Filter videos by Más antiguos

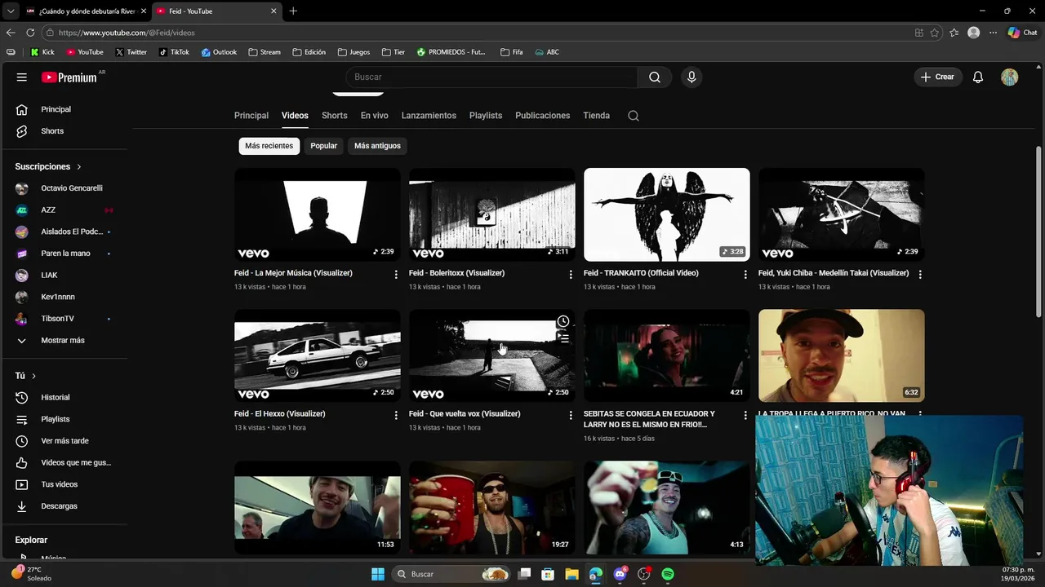(377, 146)
